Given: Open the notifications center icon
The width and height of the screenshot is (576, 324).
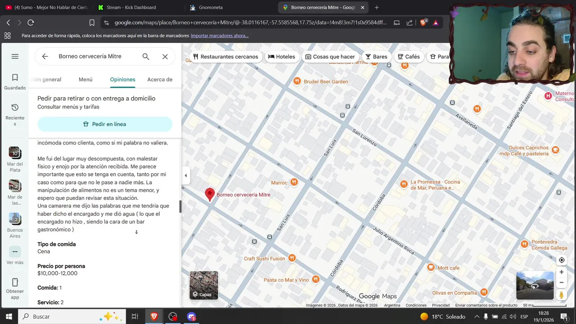Looking at the screenshot, I should [x=564, y=317].
